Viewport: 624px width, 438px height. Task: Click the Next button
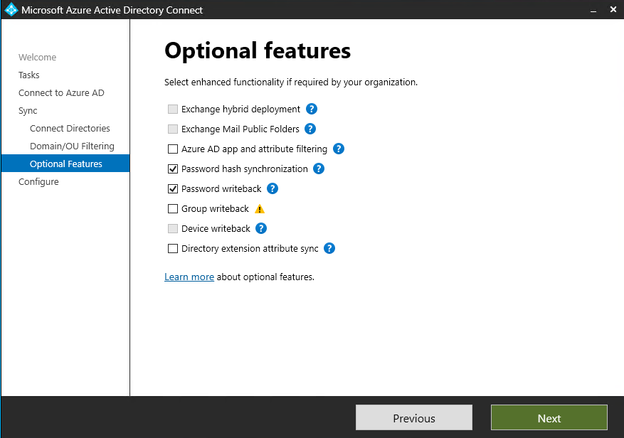coord(549,418)
